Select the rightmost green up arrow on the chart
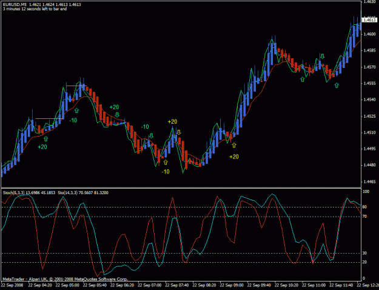 [x=337, y=85]
